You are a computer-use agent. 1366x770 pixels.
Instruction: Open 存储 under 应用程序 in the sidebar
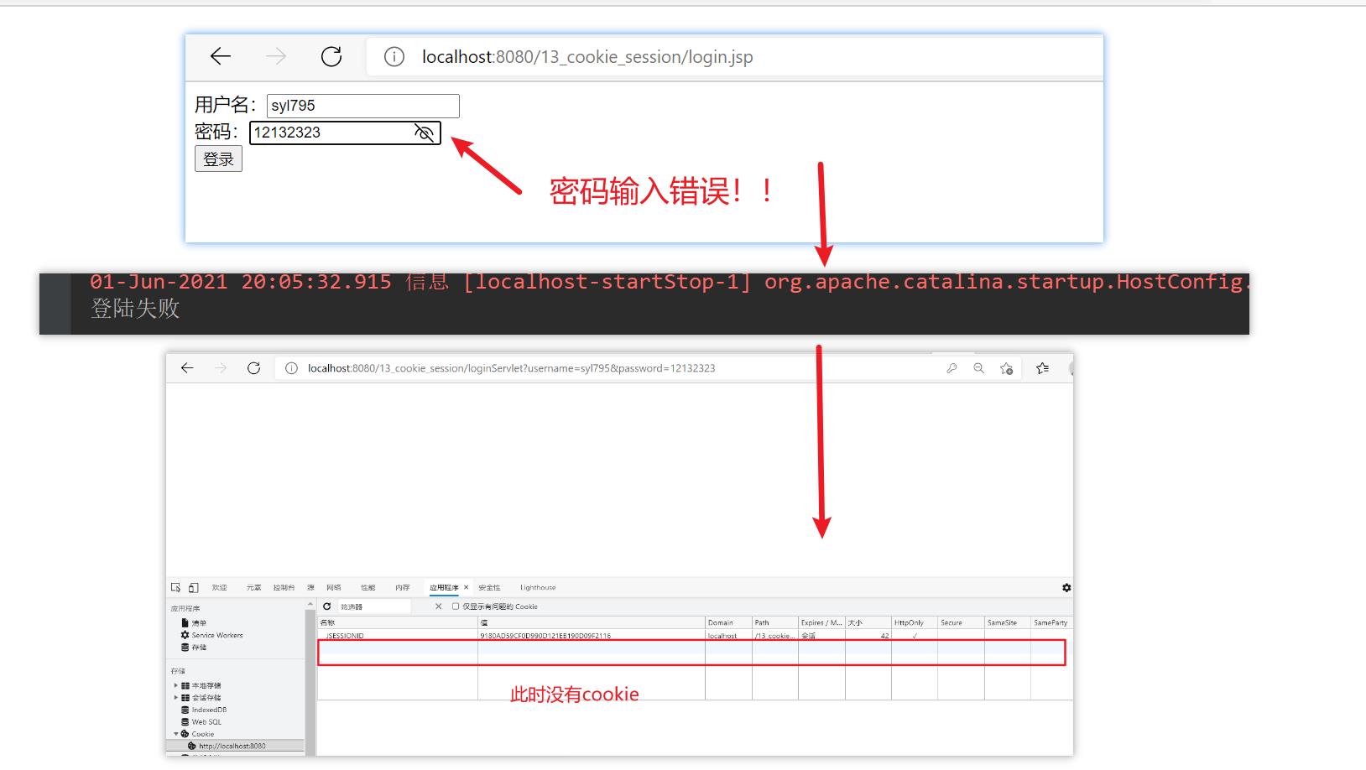pyautogui.click(x=198, y=648)
